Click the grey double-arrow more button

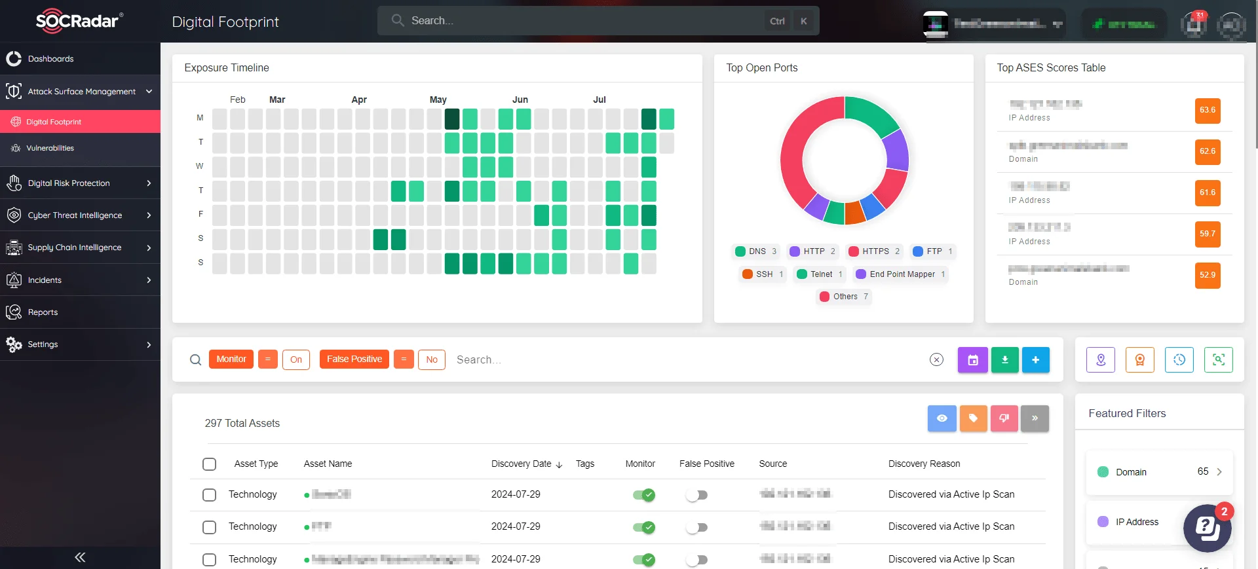coord(1035,418)
